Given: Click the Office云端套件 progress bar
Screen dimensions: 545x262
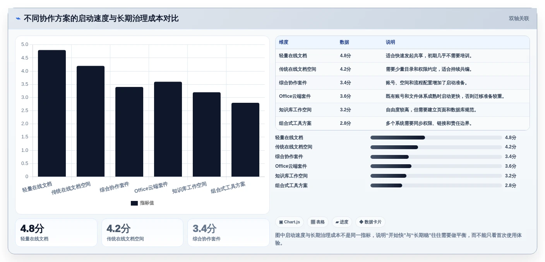Looking at the screenshot, I should pyautogui.click(x=436, y=166).
